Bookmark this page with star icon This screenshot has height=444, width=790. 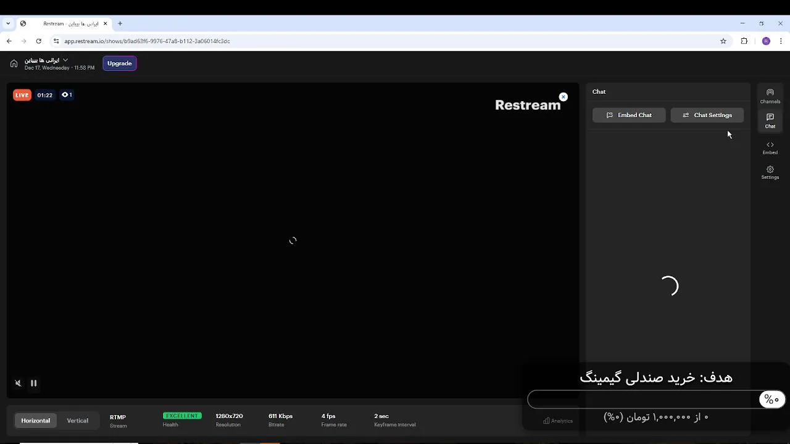pos(723,41)
